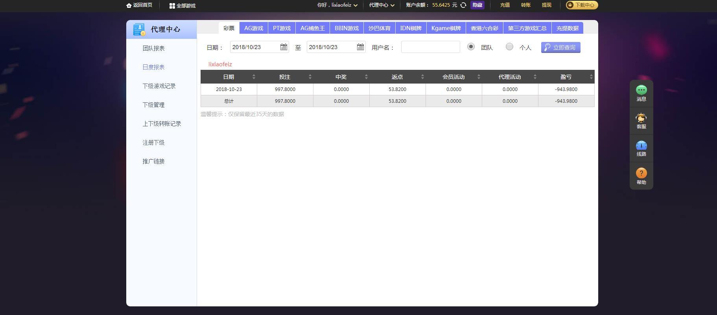Click the 2018-10-23 date cell
This screenshot has width=717, height=315.
point(229,89)
